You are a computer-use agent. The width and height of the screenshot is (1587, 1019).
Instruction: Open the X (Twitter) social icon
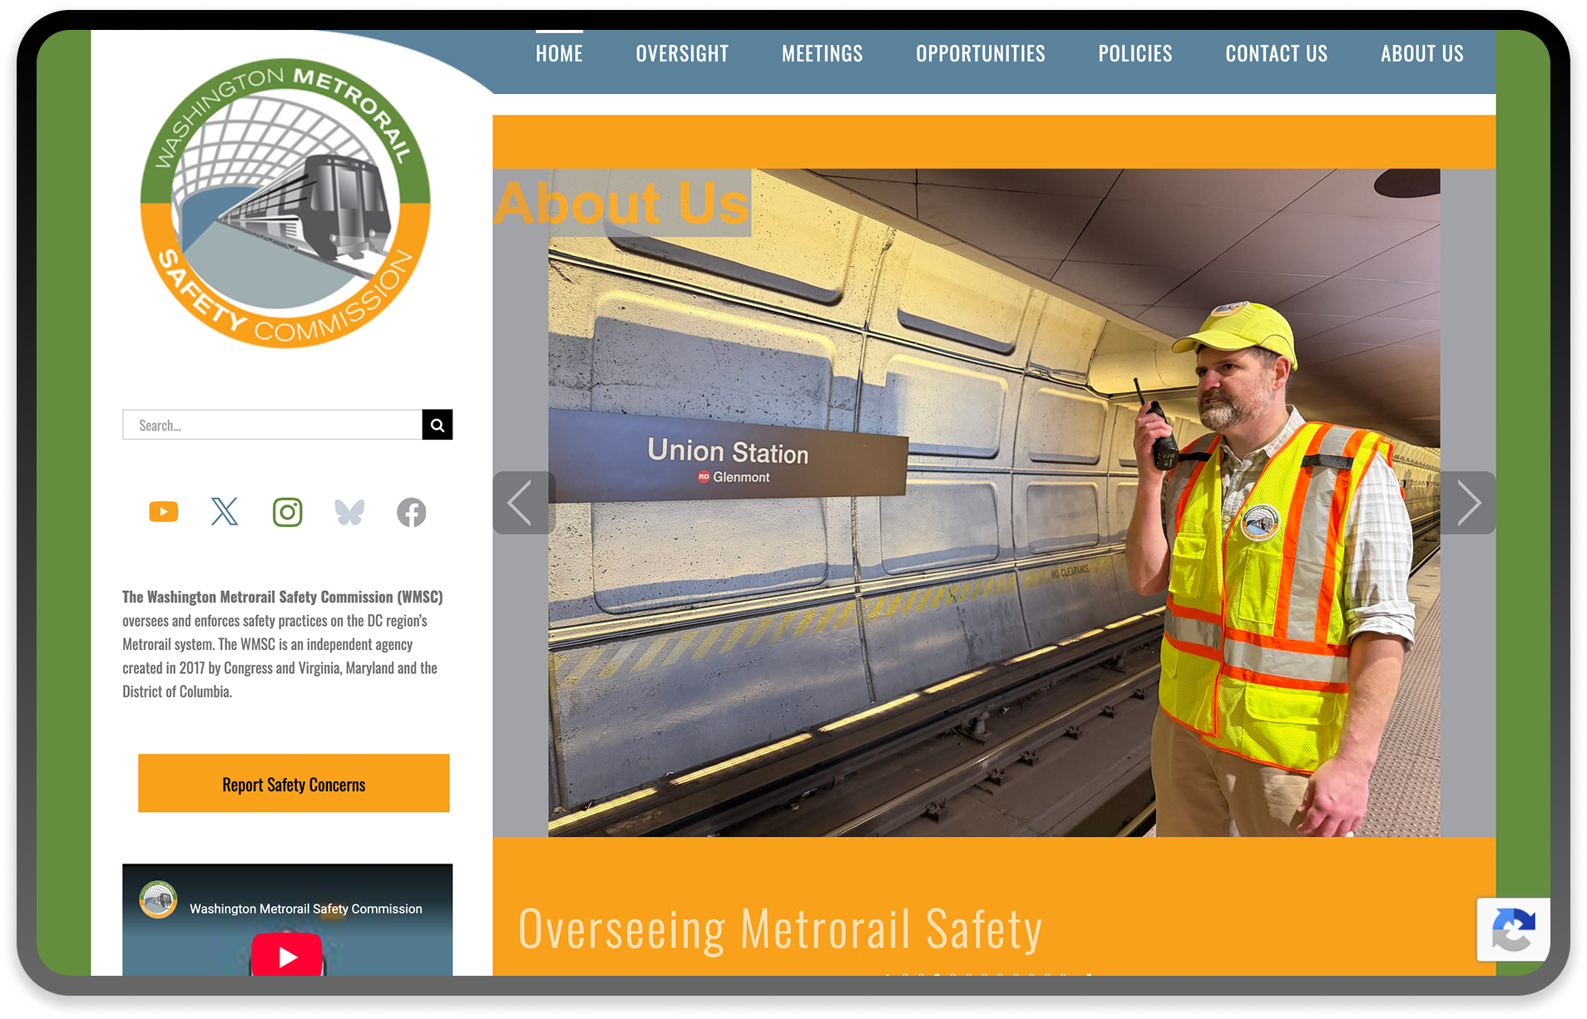[225, 512]
